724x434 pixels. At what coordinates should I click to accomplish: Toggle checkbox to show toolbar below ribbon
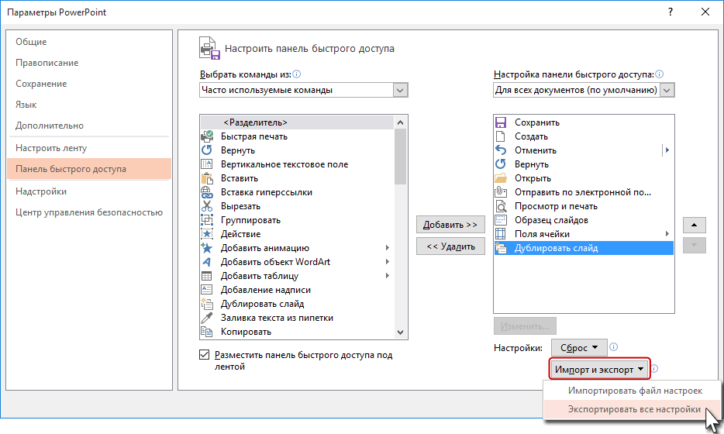204,355
